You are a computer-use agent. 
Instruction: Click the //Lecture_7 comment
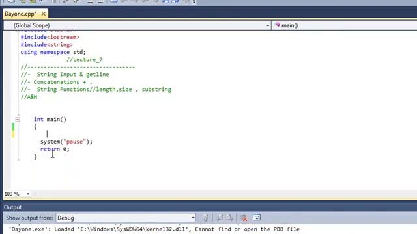[84, 60]
